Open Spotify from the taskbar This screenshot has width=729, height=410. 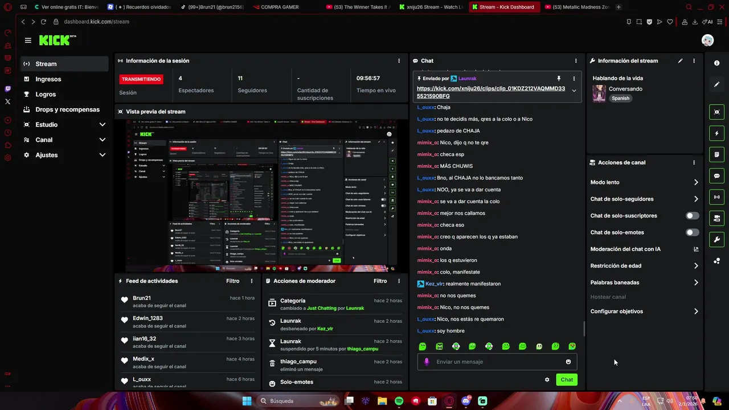coord(399,401)
